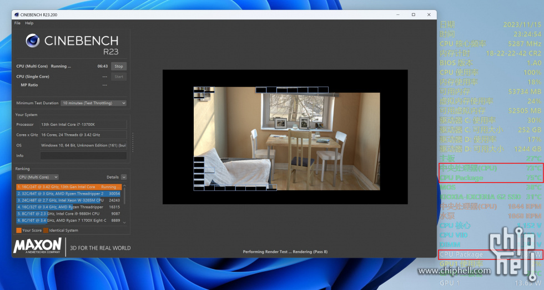Select the AMD Ryzen 7 1700X ranking row

[x=69, y=220]
